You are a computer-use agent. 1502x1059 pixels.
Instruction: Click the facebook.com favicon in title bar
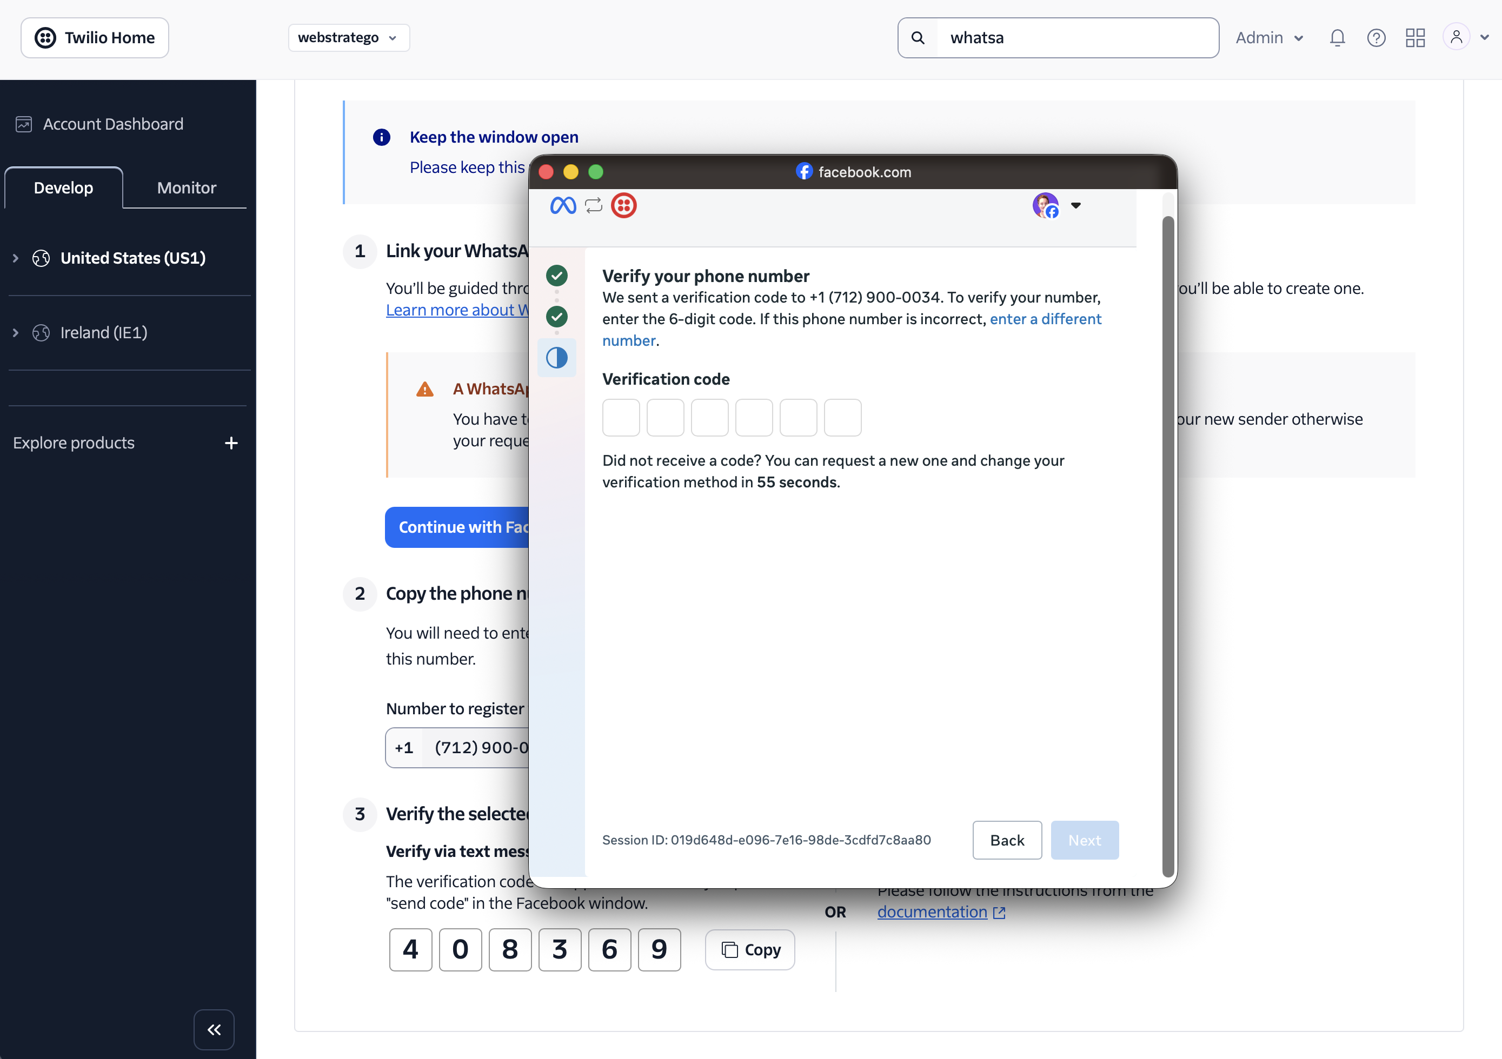click(804, 172)
